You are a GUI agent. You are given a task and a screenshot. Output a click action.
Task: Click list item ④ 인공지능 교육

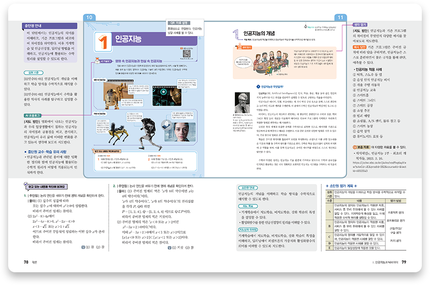(364, 90)
